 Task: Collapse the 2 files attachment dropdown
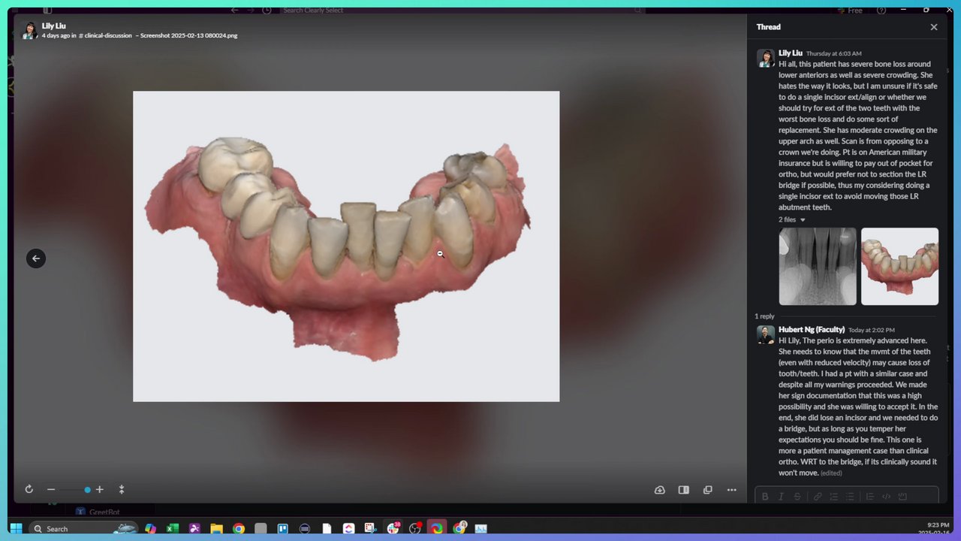(x=792, y=219)
